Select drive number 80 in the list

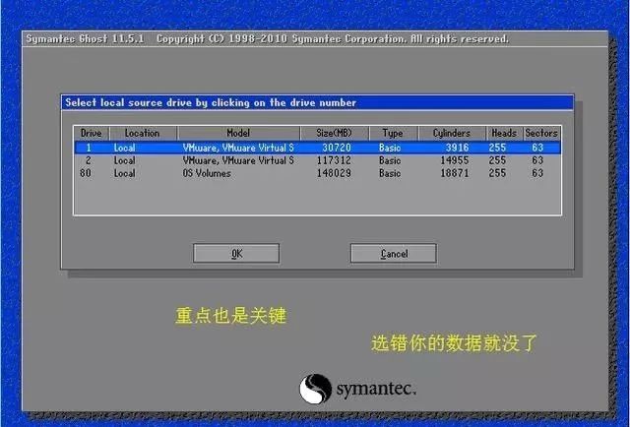click(x=318, y=173)
